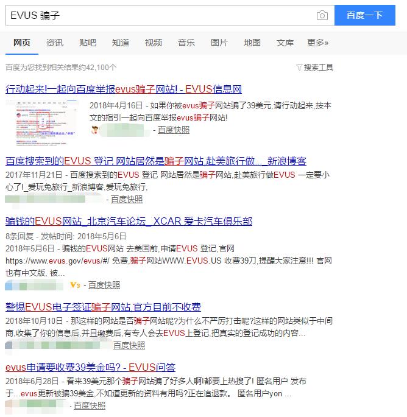
Task: Click the V3 credibility badge icon
Action: [x=75, y=285]
